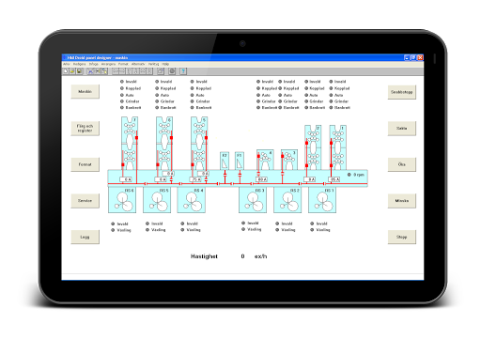This screenshot has width=481, height=339.
Task: Click the blue help question mark icon
Action: point(183,71)
